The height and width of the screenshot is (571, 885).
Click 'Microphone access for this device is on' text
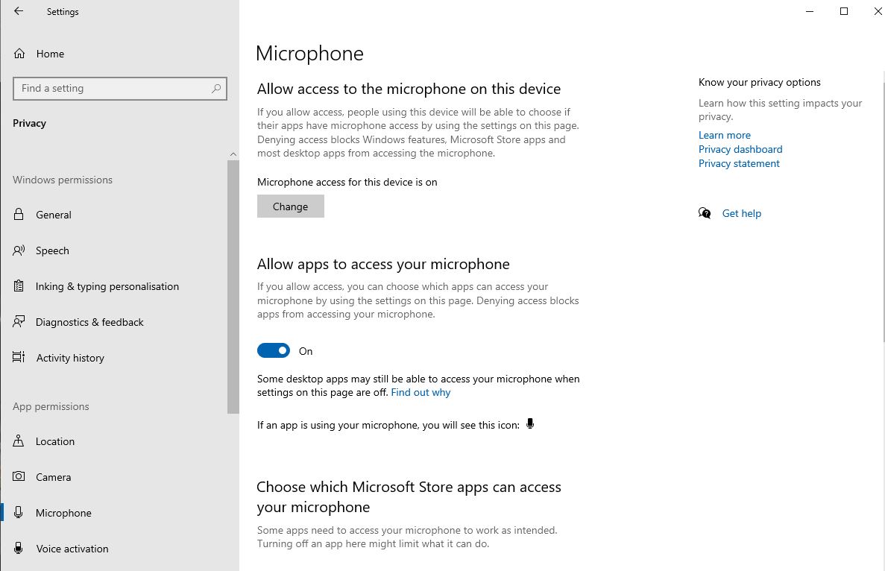pyautogui.click(x=347, y=182)
